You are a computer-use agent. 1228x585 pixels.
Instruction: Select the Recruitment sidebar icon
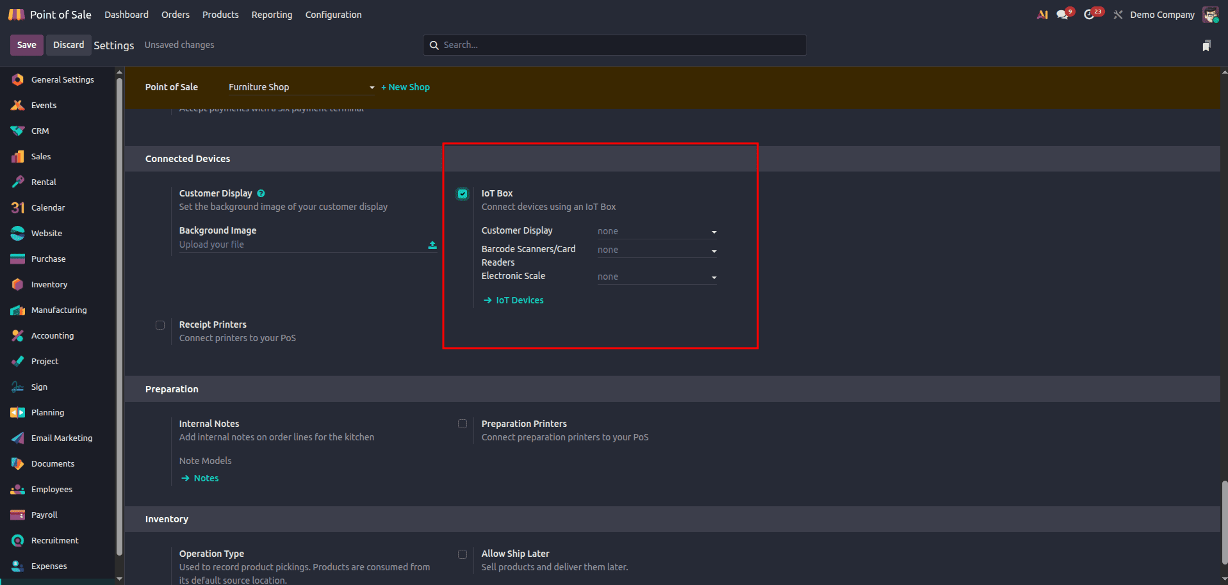pos(18,540)
